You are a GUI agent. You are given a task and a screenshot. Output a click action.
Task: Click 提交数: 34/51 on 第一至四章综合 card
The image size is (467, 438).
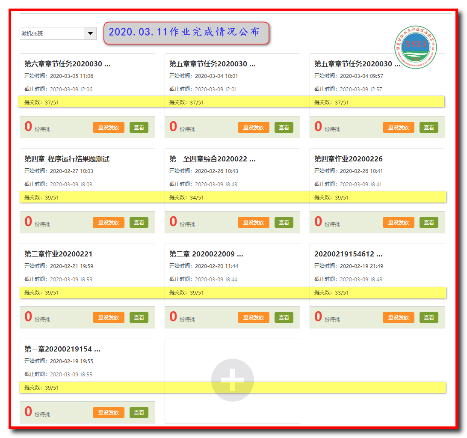click(186, 197)
